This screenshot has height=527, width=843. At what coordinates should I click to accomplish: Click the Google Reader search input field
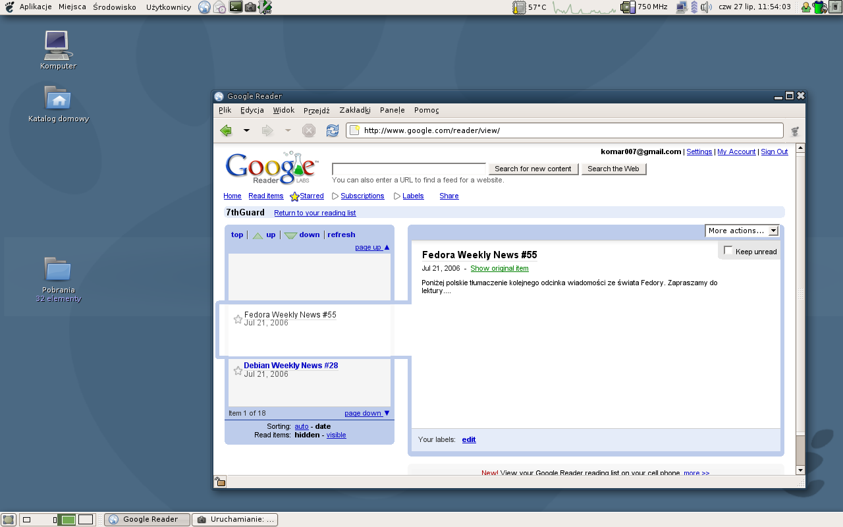point(409,169)
